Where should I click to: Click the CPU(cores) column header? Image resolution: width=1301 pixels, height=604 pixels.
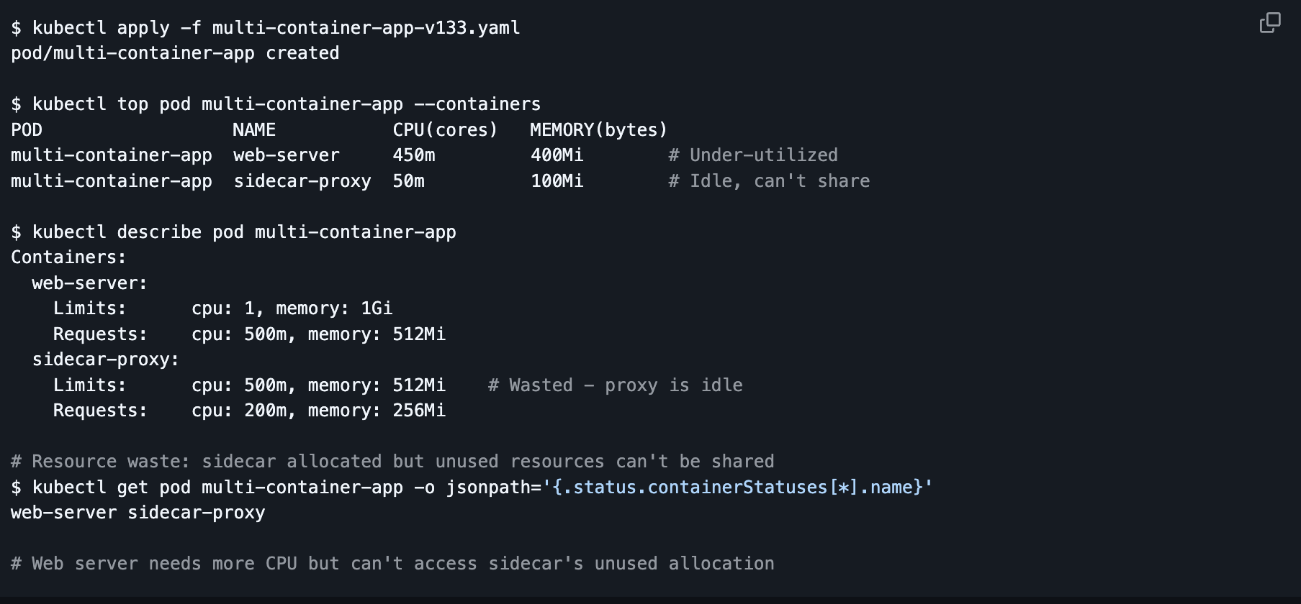(x=445, y=130)
